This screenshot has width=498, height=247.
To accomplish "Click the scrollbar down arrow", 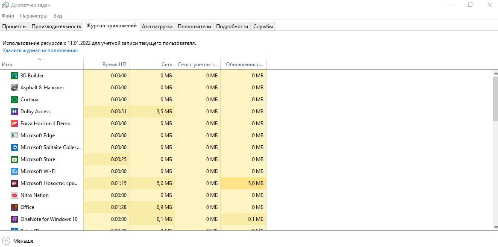I will [x=495, y=227].
